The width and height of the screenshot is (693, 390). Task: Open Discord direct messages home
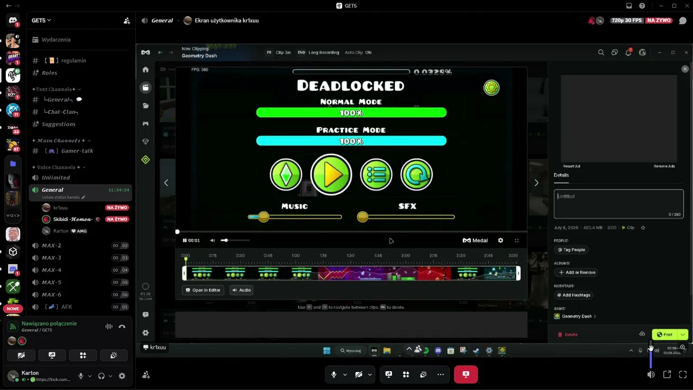coord(13,21)
